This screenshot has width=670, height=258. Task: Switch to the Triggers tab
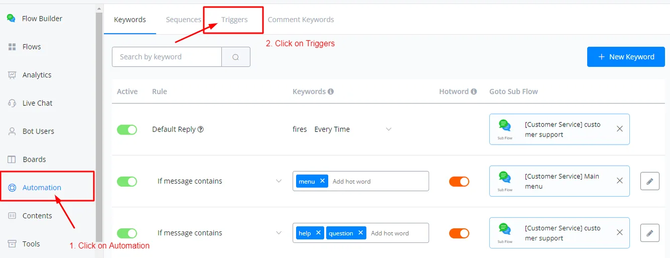click(x=234, y=20)
